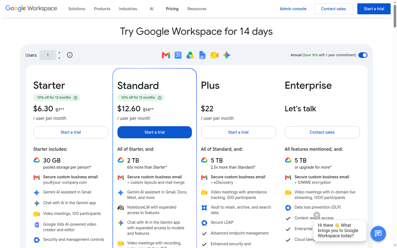Viewport: 397px width, 248px height.
Task: Open the Industries menu
Action: (x=128, y=9)
